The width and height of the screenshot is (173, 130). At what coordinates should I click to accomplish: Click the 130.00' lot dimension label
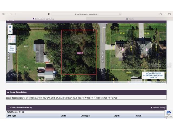coord(129,73)
